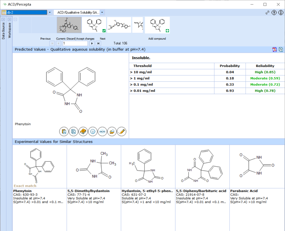The width and height of the screenshot is (285, 231).
Task: Export predicted values to PDF
Action: pyautogui.click(x=274, y=49)
